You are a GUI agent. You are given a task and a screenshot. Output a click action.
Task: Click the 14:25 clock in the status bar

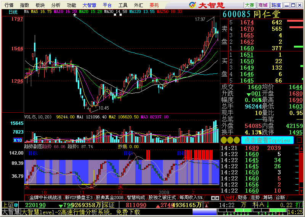pyautogui.click(x=296, y=212)
